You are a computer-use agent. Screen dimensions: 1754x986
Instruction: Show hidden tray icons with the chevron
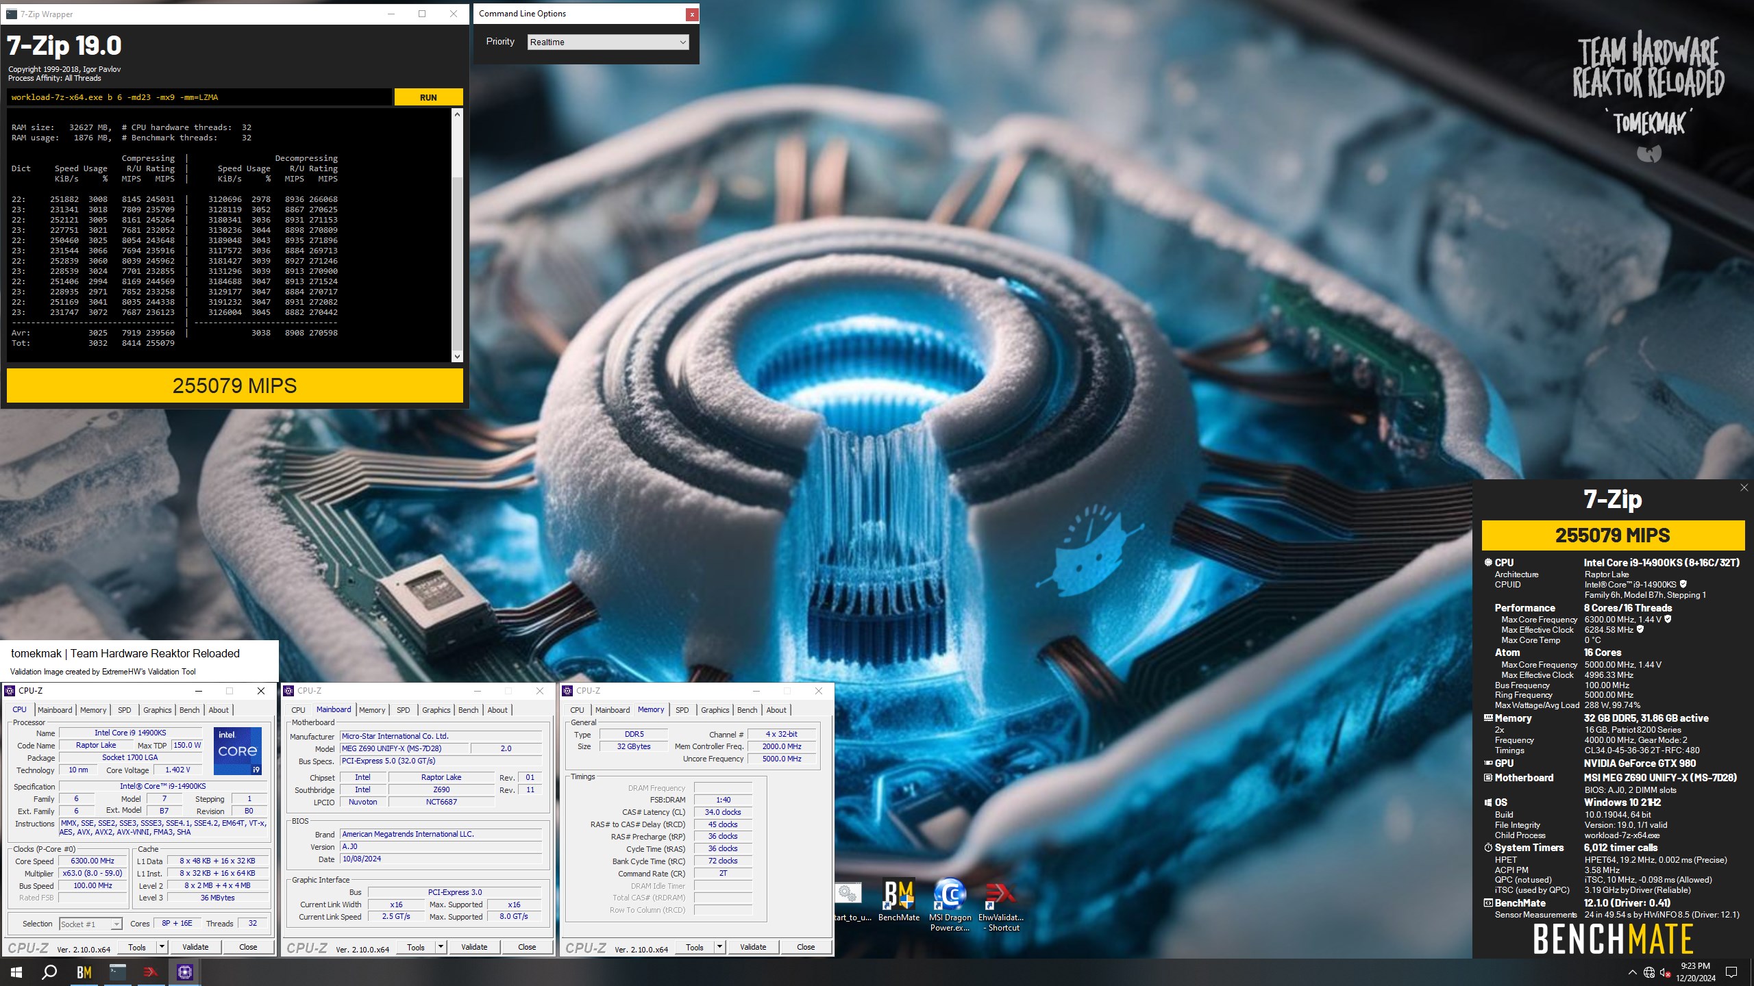click(1632, 972)
